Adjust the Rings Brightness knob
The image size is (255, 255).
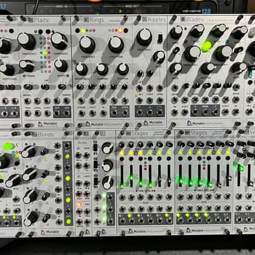tap(82, 69)
